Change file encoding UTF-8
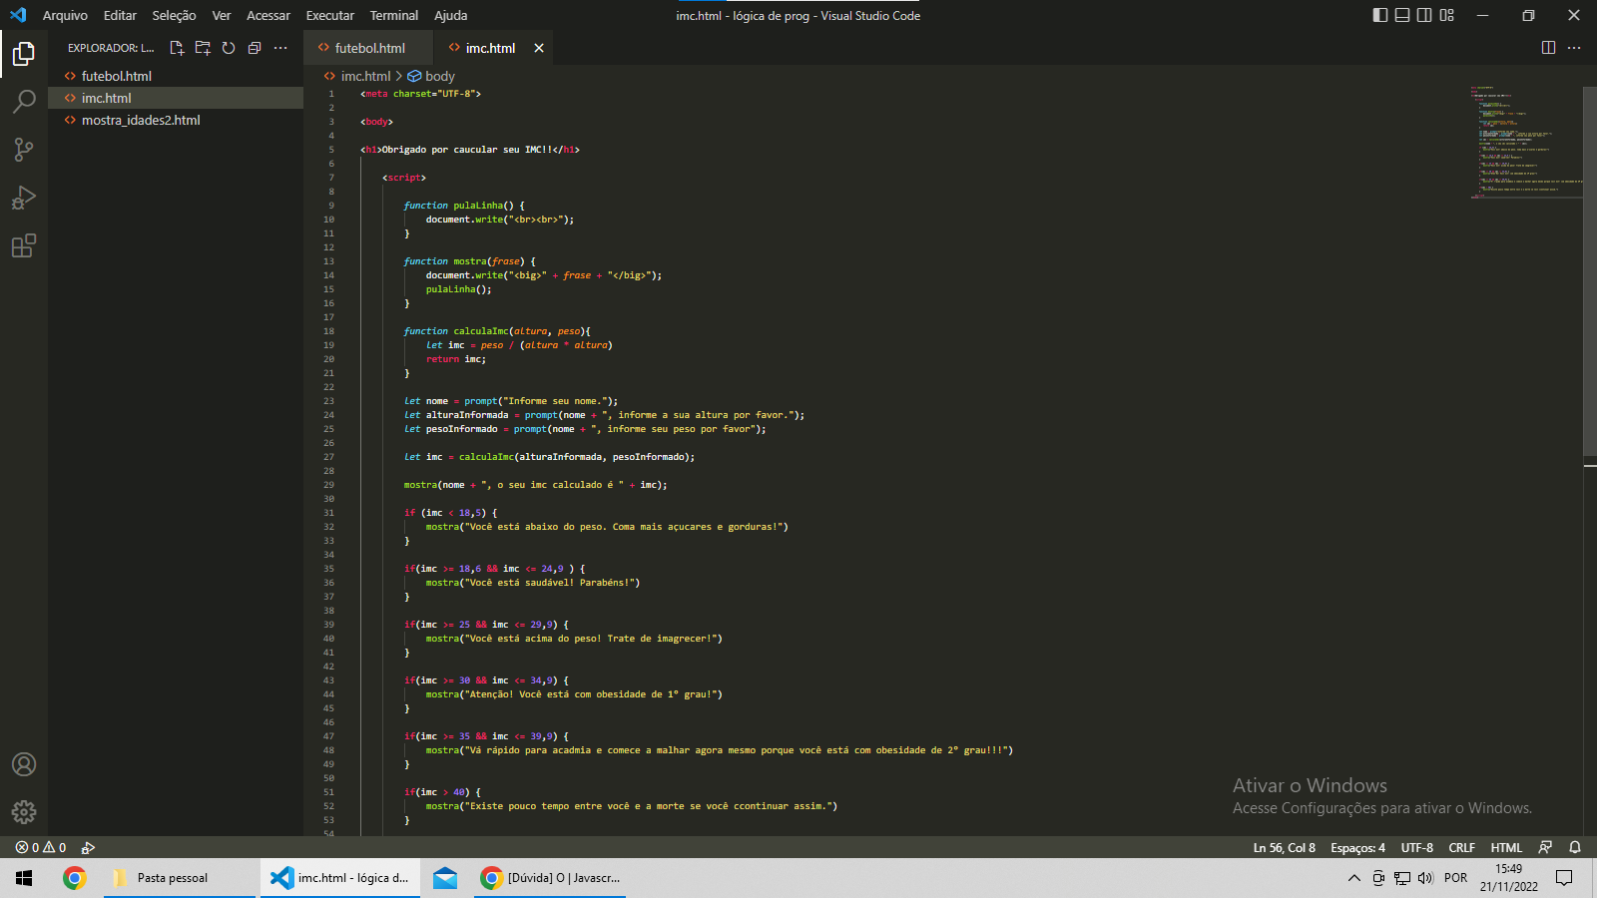The width and height of the screenshot is (1597, 898). [x=1416, y=848]
